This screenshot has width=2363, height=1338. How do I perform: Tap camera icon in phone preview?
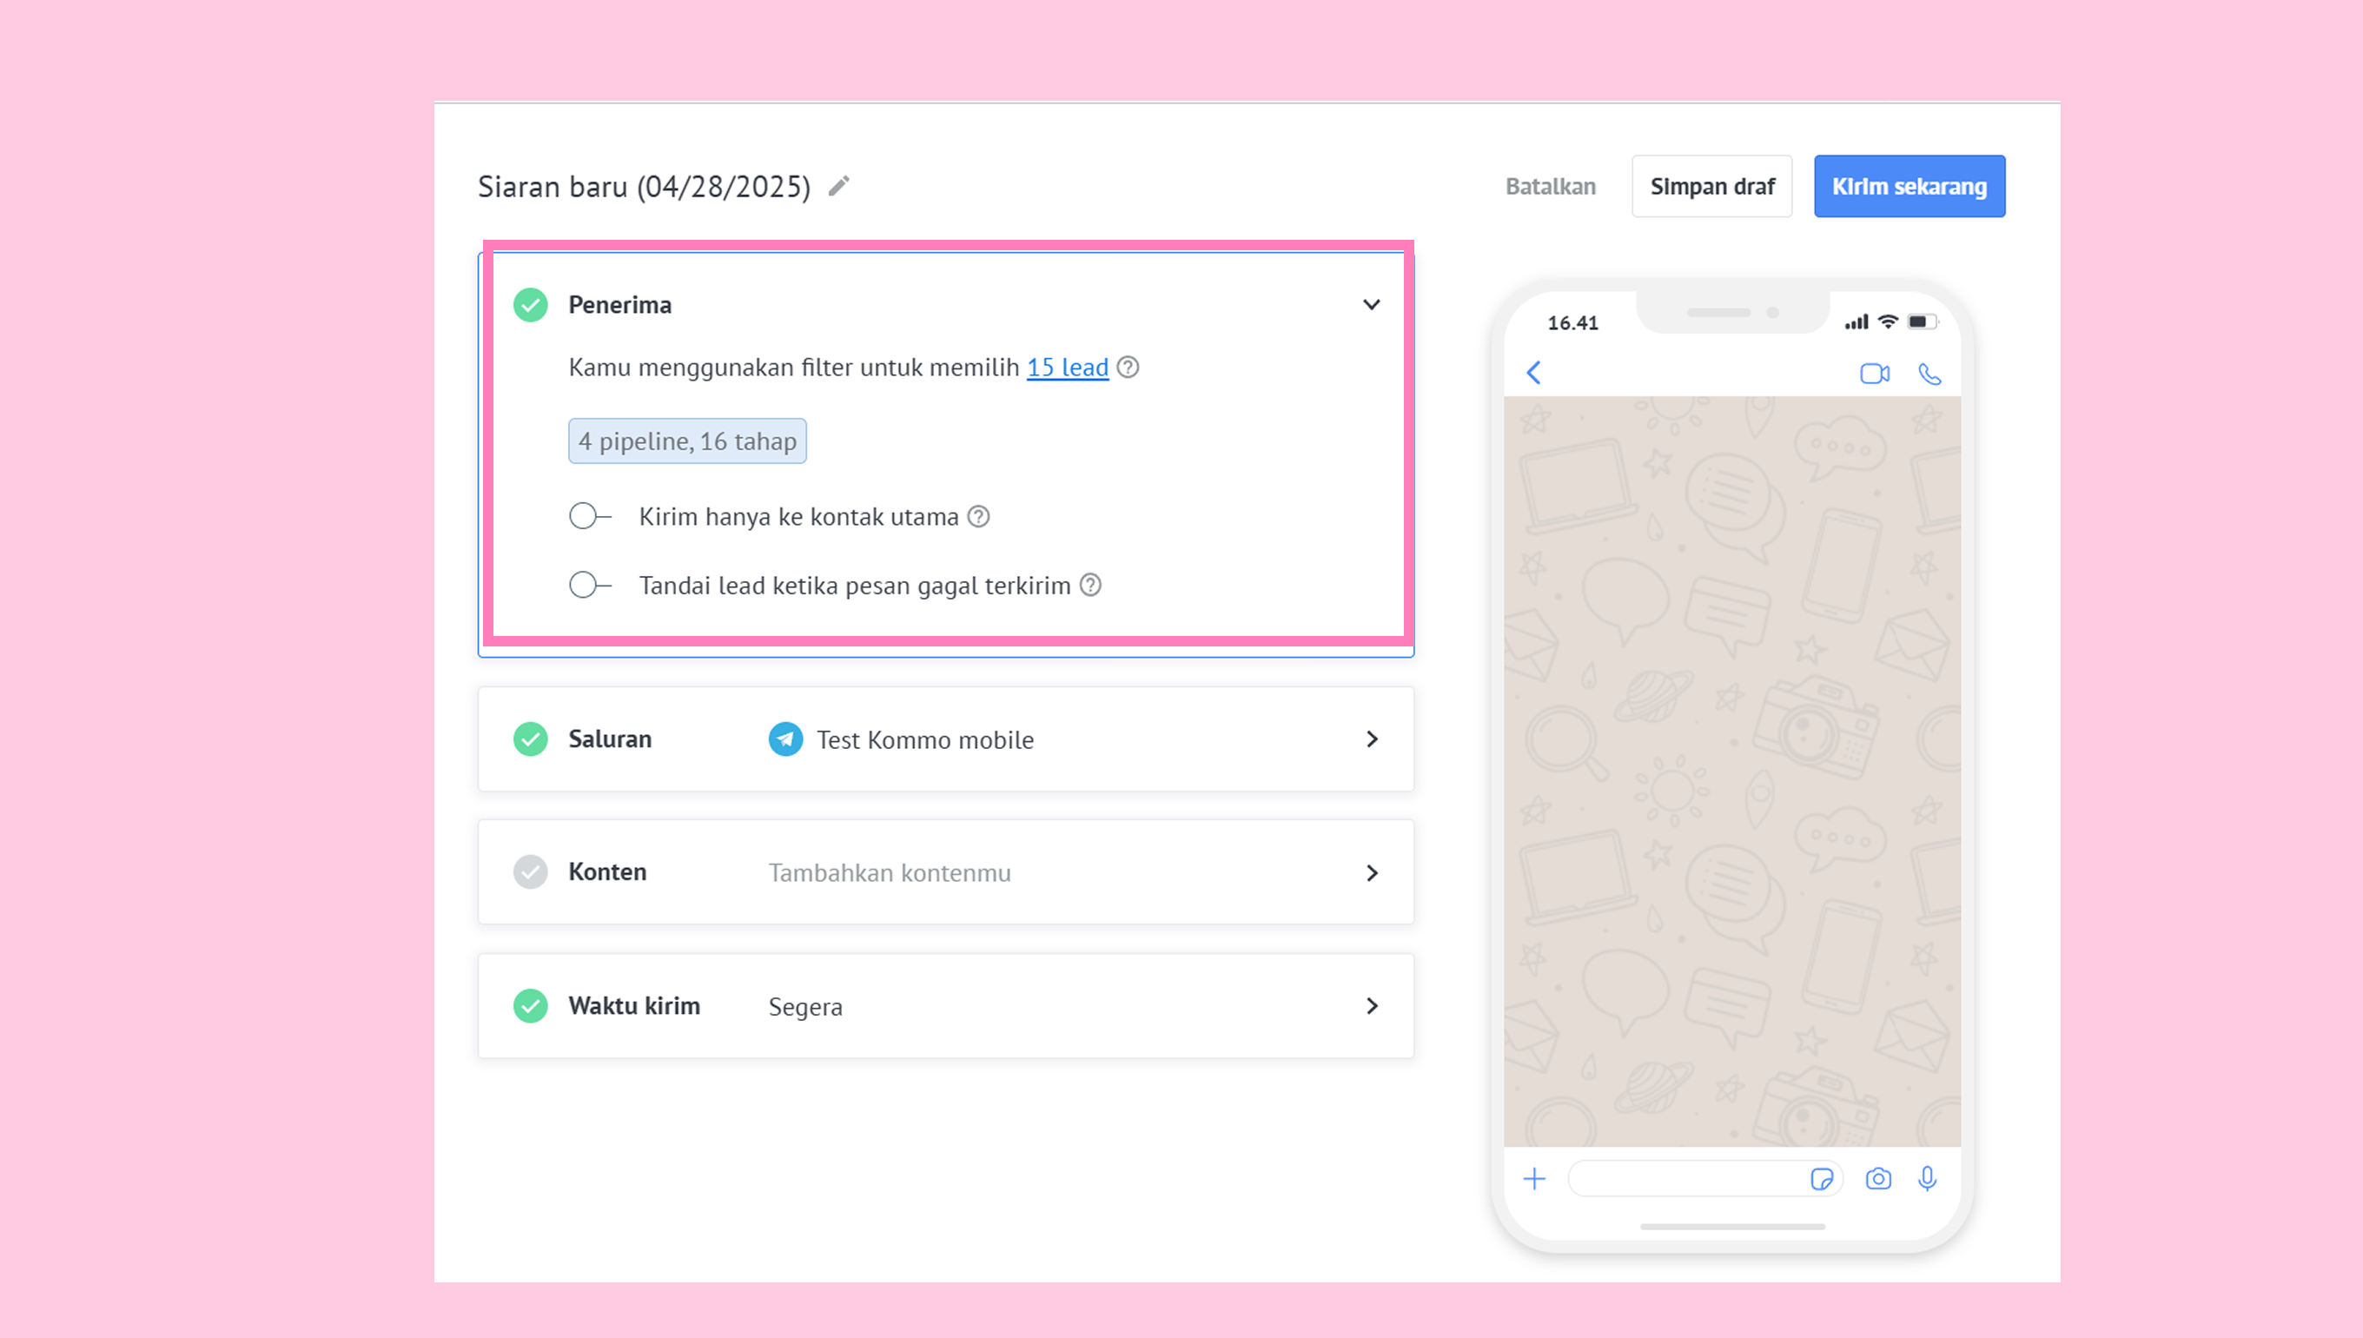(1878, 1179)
